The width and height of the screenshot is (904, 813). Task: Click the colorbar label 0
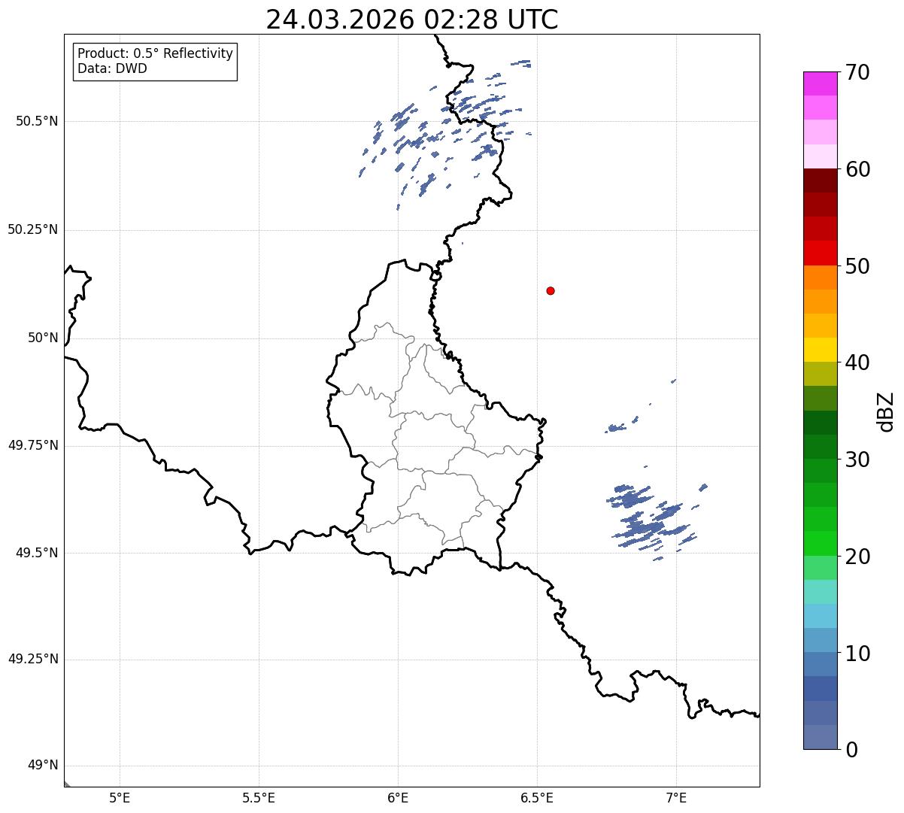pos(852,750)
